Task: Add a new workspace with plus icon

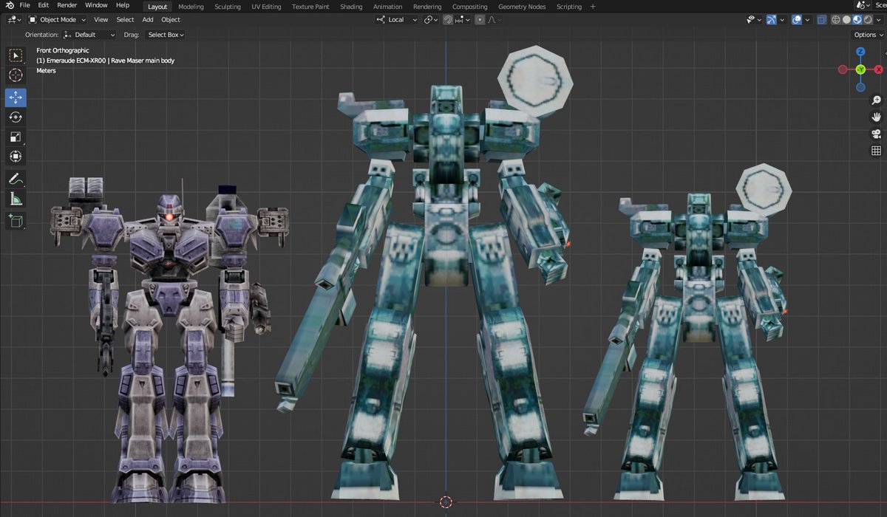Action: 593,6
